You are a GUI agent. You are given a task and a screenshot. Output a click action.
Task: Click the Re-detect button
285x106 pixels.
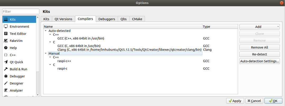tap(259, 54)
